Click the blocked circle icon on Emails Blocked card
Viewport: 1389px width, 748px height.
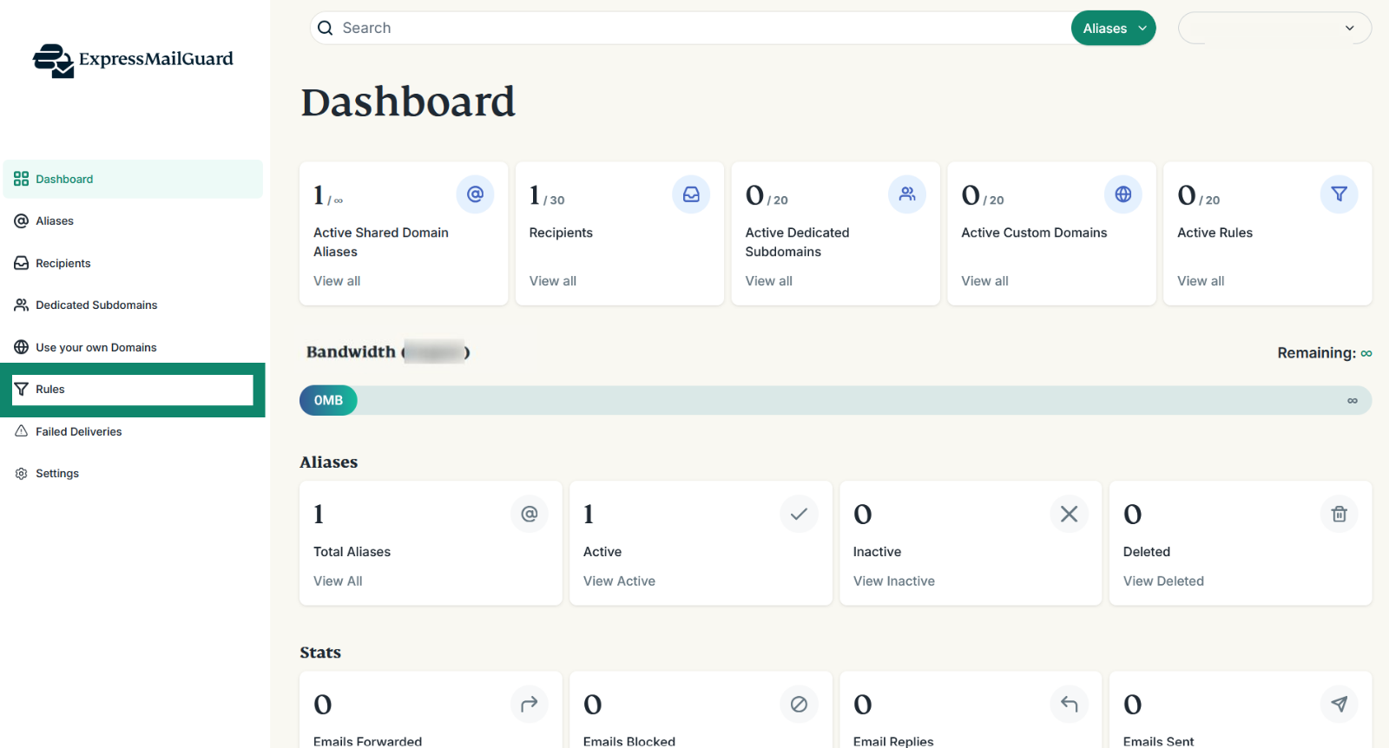(x=800, y=704)
